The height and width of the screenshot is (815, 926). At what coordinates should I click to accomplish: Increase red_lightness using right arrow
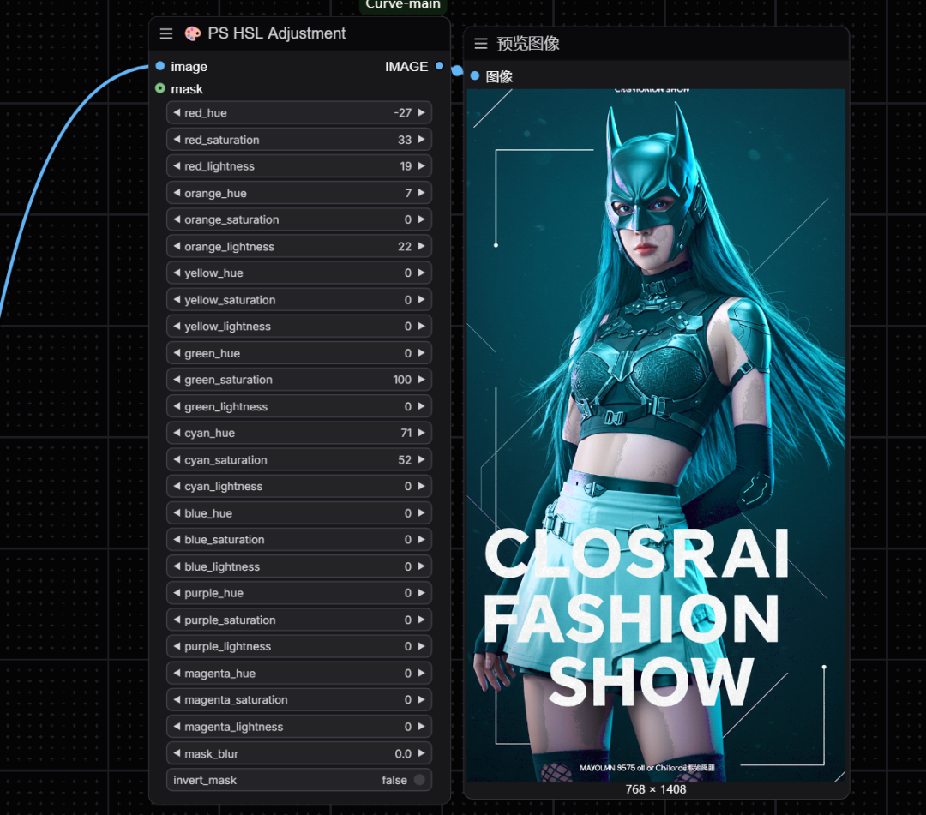coord(422,166)
